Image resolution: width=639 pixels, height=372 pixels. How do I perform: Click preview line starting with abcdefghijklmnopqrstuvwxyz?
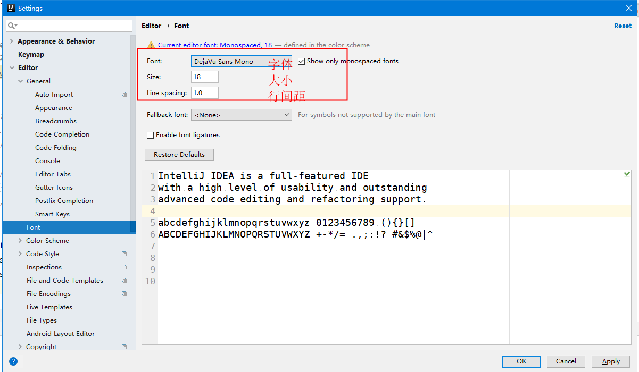pos(286,223)
